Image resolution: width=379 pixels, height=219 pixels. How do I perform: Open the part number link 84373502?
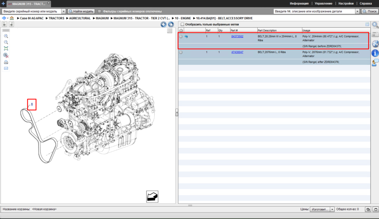237,36
